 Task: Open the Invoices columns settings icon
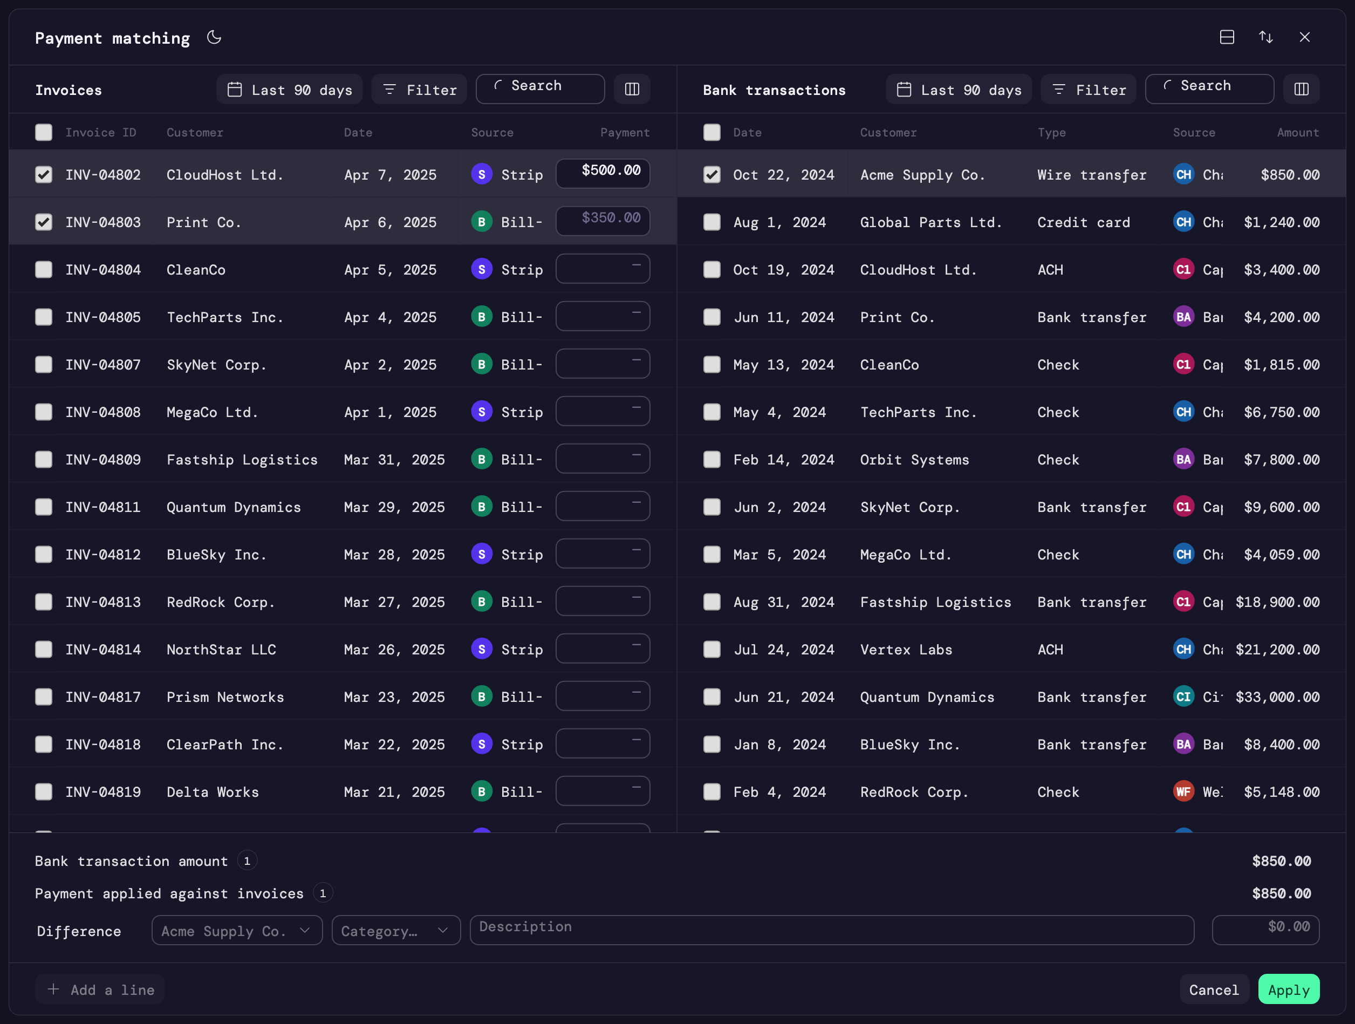(x=632, y=90)
